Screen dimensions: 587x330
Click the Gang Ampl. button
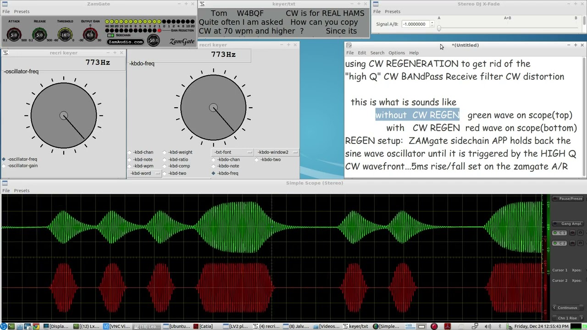[x=568, y=224]
